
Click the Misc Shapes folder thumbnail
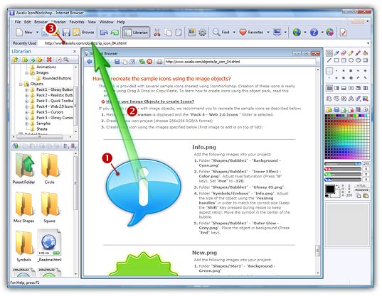(24, 207)
